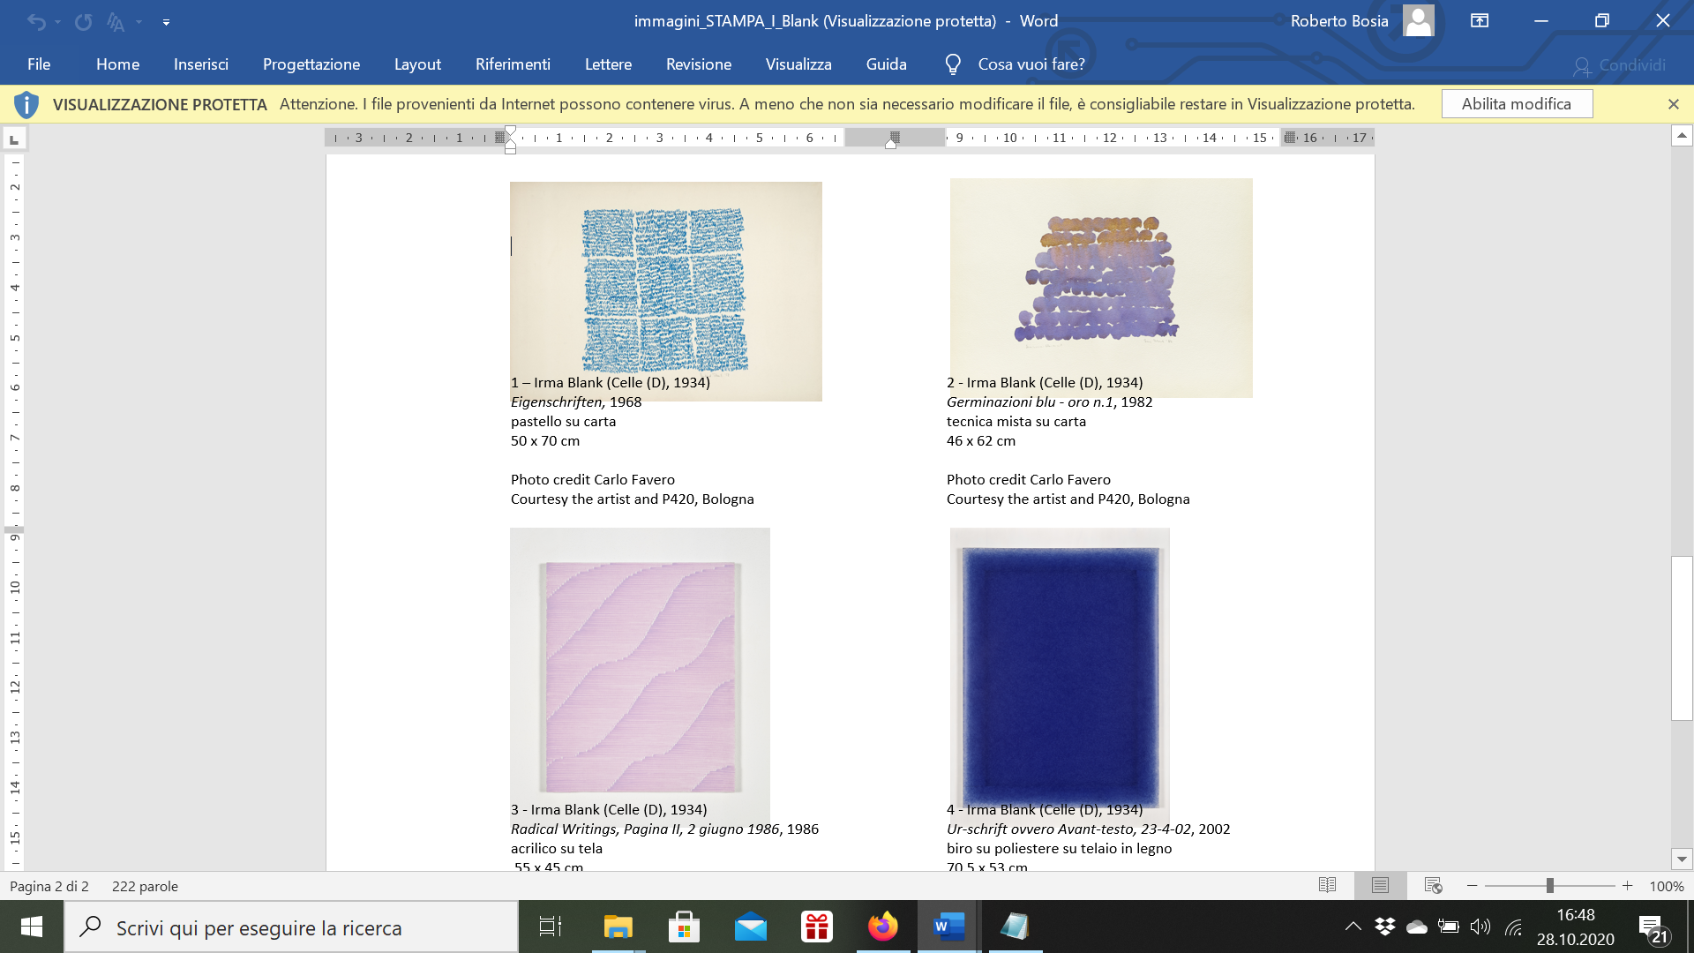This screenshot has height=953, width=1694.
Task: Open the Inserisci tab
Action: 201,64
